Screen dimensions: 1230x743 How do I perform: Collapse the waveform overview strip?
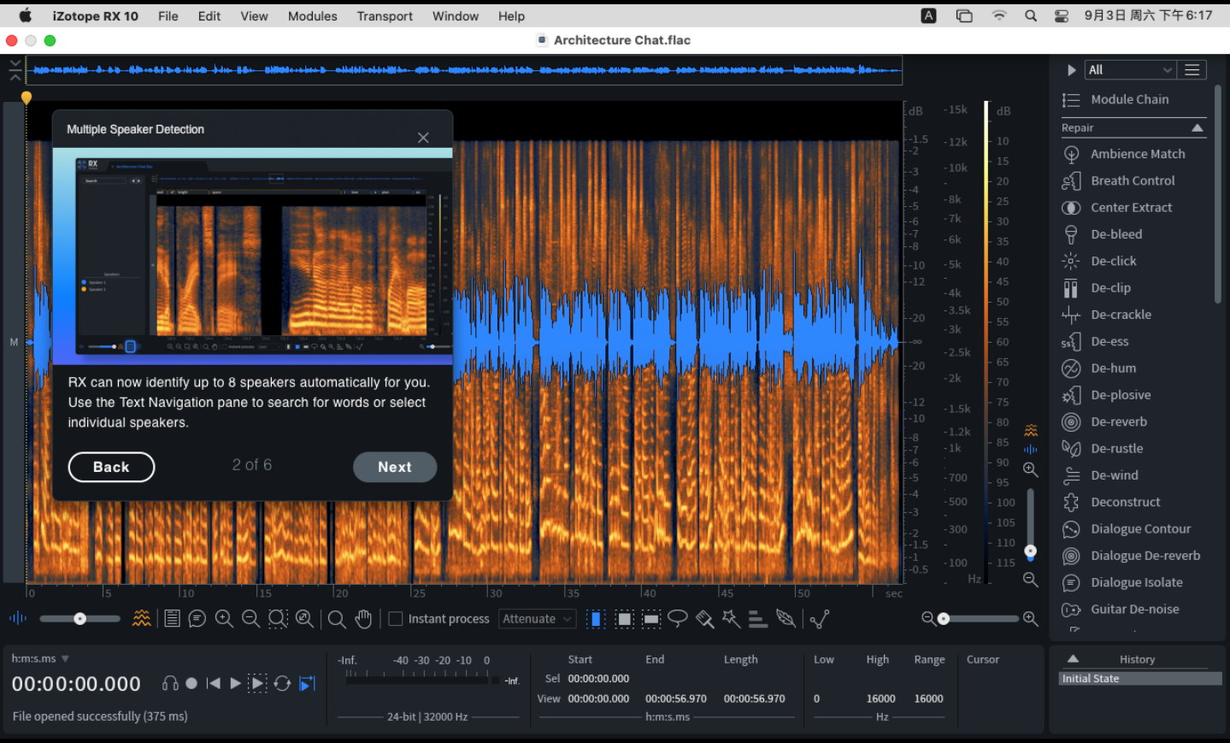point(15,70)
